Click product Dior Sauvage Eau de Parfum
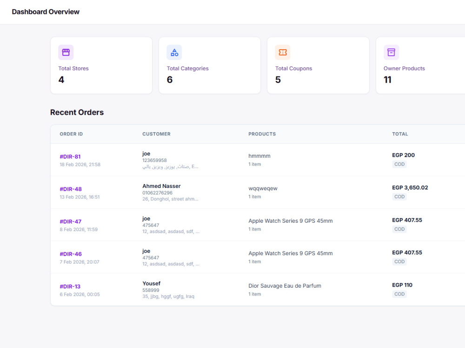This screenshot has width=465, height=348. coord(285,286)
